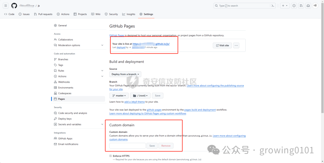Viewport: 324px width, 163px height.
Task: Open the hamburger navigation menu
Action: (6, 6)
